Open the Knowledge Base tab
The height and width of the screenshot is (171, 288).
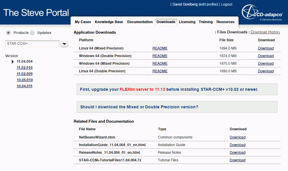pyautogui.click(x=109, y=22)
